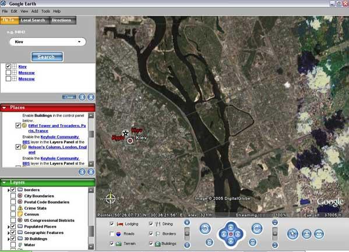The height and width of the screenshot is (252, 349).
Task: Open the Add menu
Action: 34,11
